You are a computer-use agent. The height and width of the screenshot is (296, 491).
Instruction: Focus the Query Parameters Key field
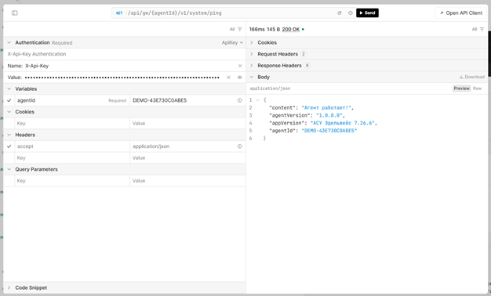pos(72,181)
